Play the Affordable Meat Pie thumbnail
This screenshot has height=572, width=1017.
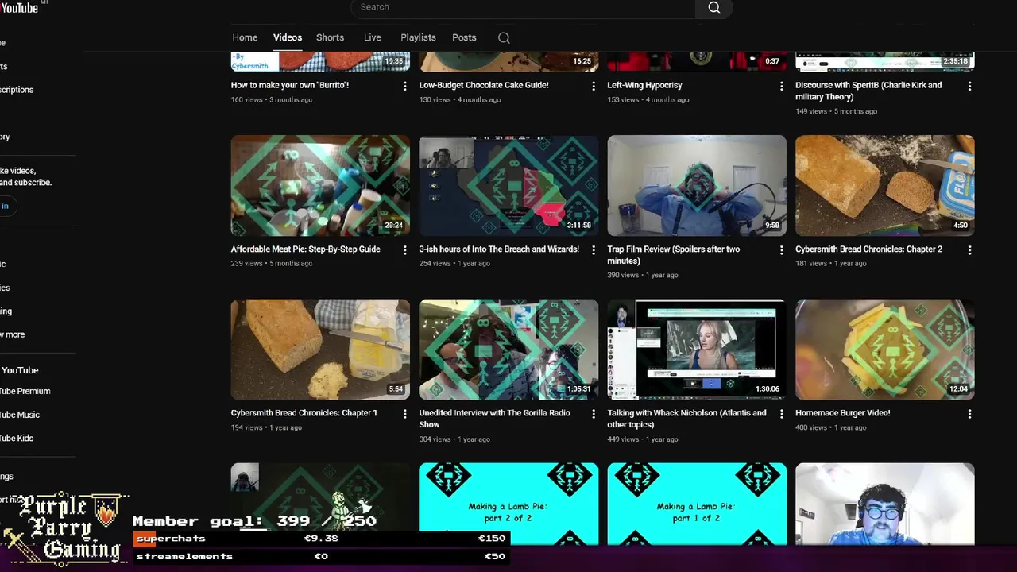tap(320, 185)
